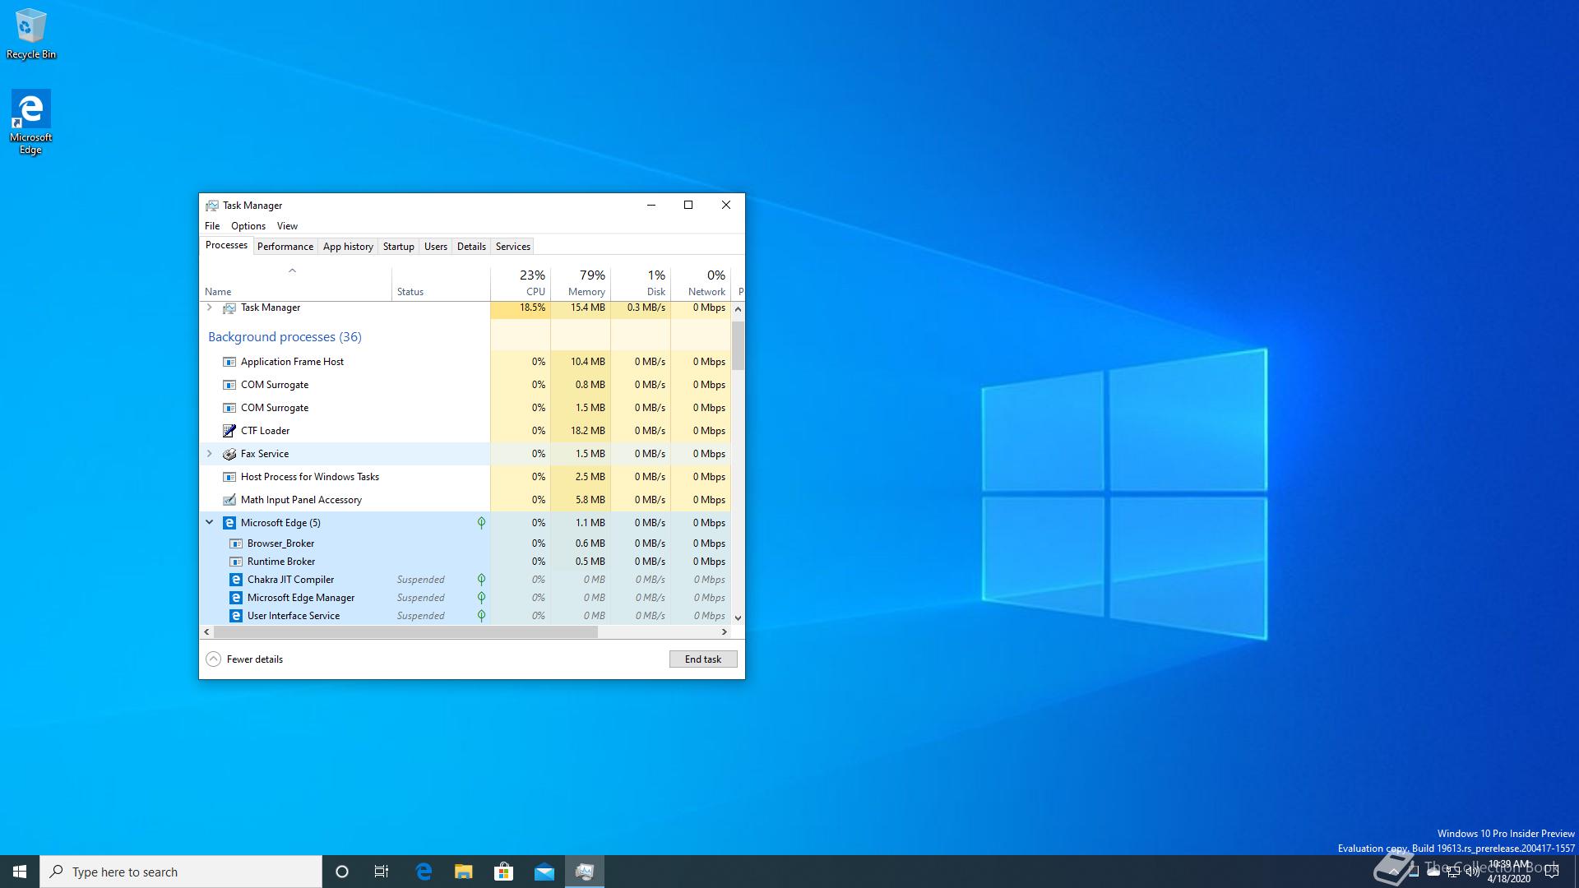Viewport: 1579px width, 888px height.
Task: Select the first COM Surrogate process row
Action: point(465,385)
